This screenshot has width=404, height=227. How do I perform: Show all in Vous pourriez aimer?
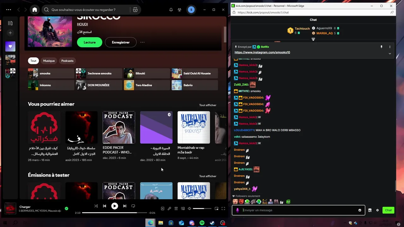pos(208,105)
